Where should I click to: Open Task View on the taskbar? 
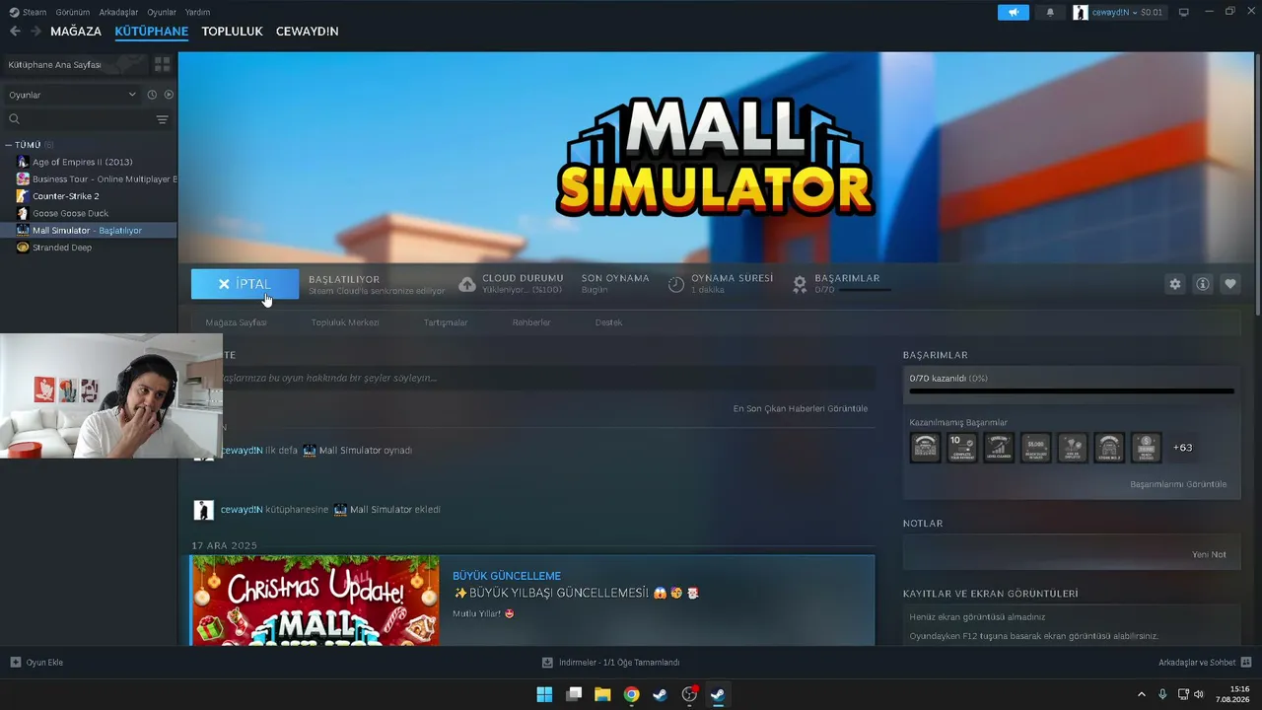click(x=574, y=694)
